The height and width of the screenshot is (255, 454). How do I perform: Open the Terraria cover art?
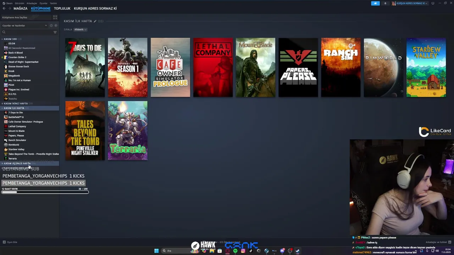128,131
